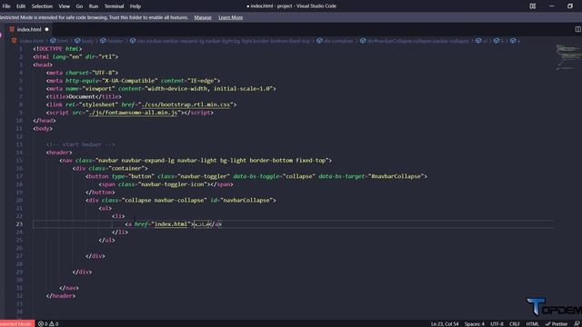
Task: Click the closing </button> tag on line 19
Action: pyautogui.click(x=100, y=192)
